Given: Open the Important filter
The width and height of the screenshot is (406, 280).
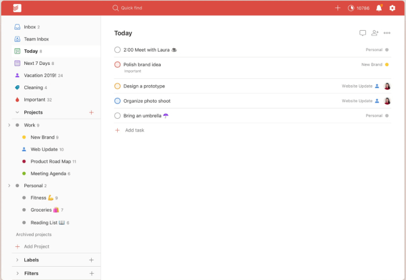Looking at the screenshot, I should click(x=56, y=100).
